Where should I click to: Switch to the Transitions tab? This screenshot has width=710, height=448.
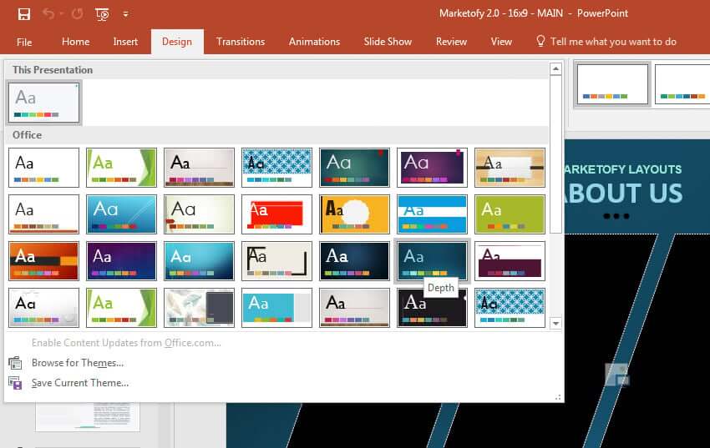[x=241, y=42]
